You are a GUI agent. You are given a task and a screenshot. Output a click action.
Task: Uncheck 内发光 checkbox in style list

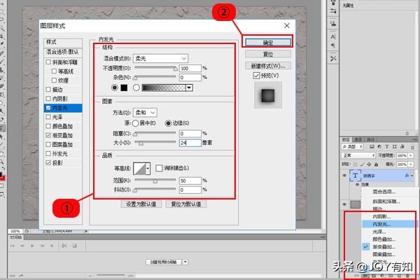pos(48,108)
